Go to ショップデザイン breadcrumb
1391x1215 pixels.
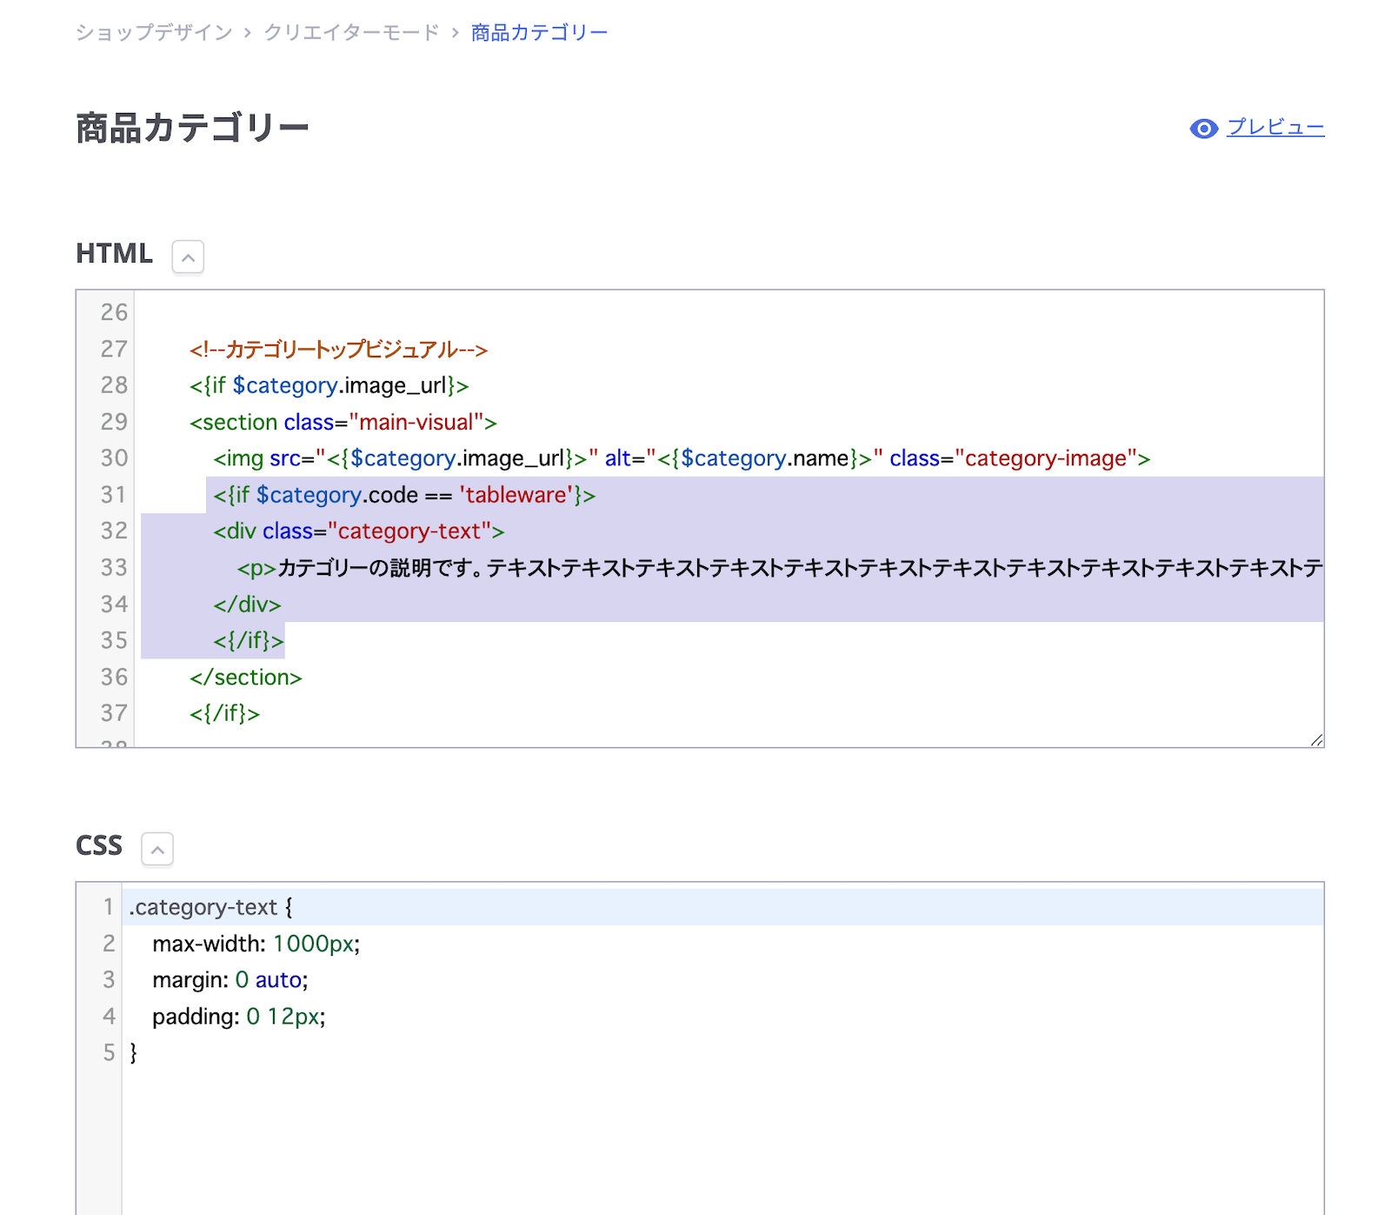tap(154, 33)
